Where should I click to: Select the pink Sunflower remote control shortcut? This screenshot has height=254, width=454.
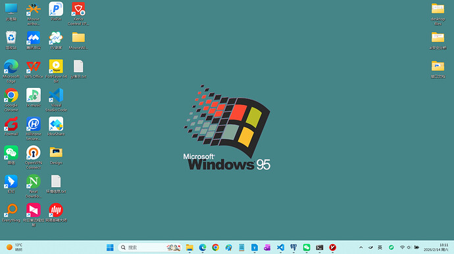click(x=34, y=215)
